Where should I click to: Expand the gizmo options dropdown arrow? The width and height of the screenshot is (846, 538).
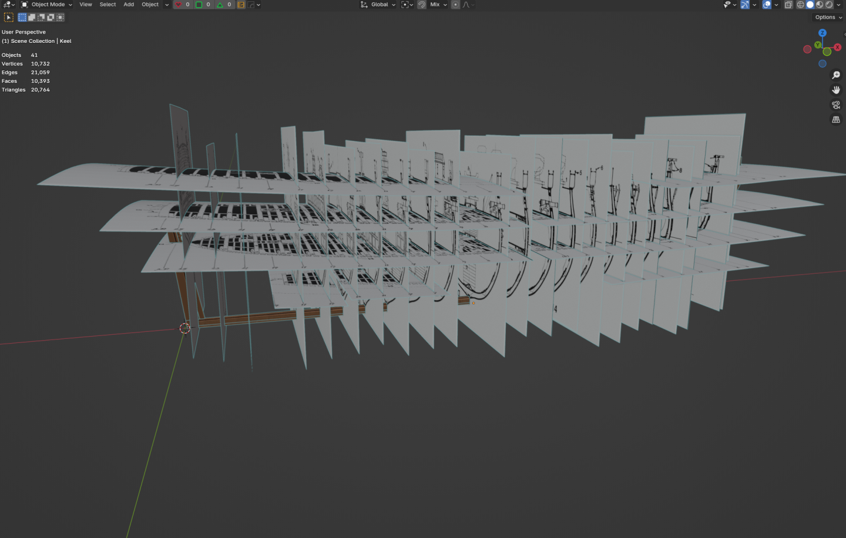pos(754,4)
